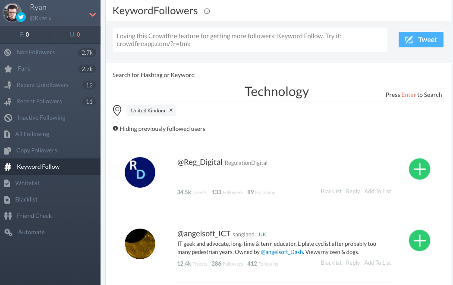Viewport: 453px width, 285px height.
Task: Open Friend Check section
Action: coord(50,216)
